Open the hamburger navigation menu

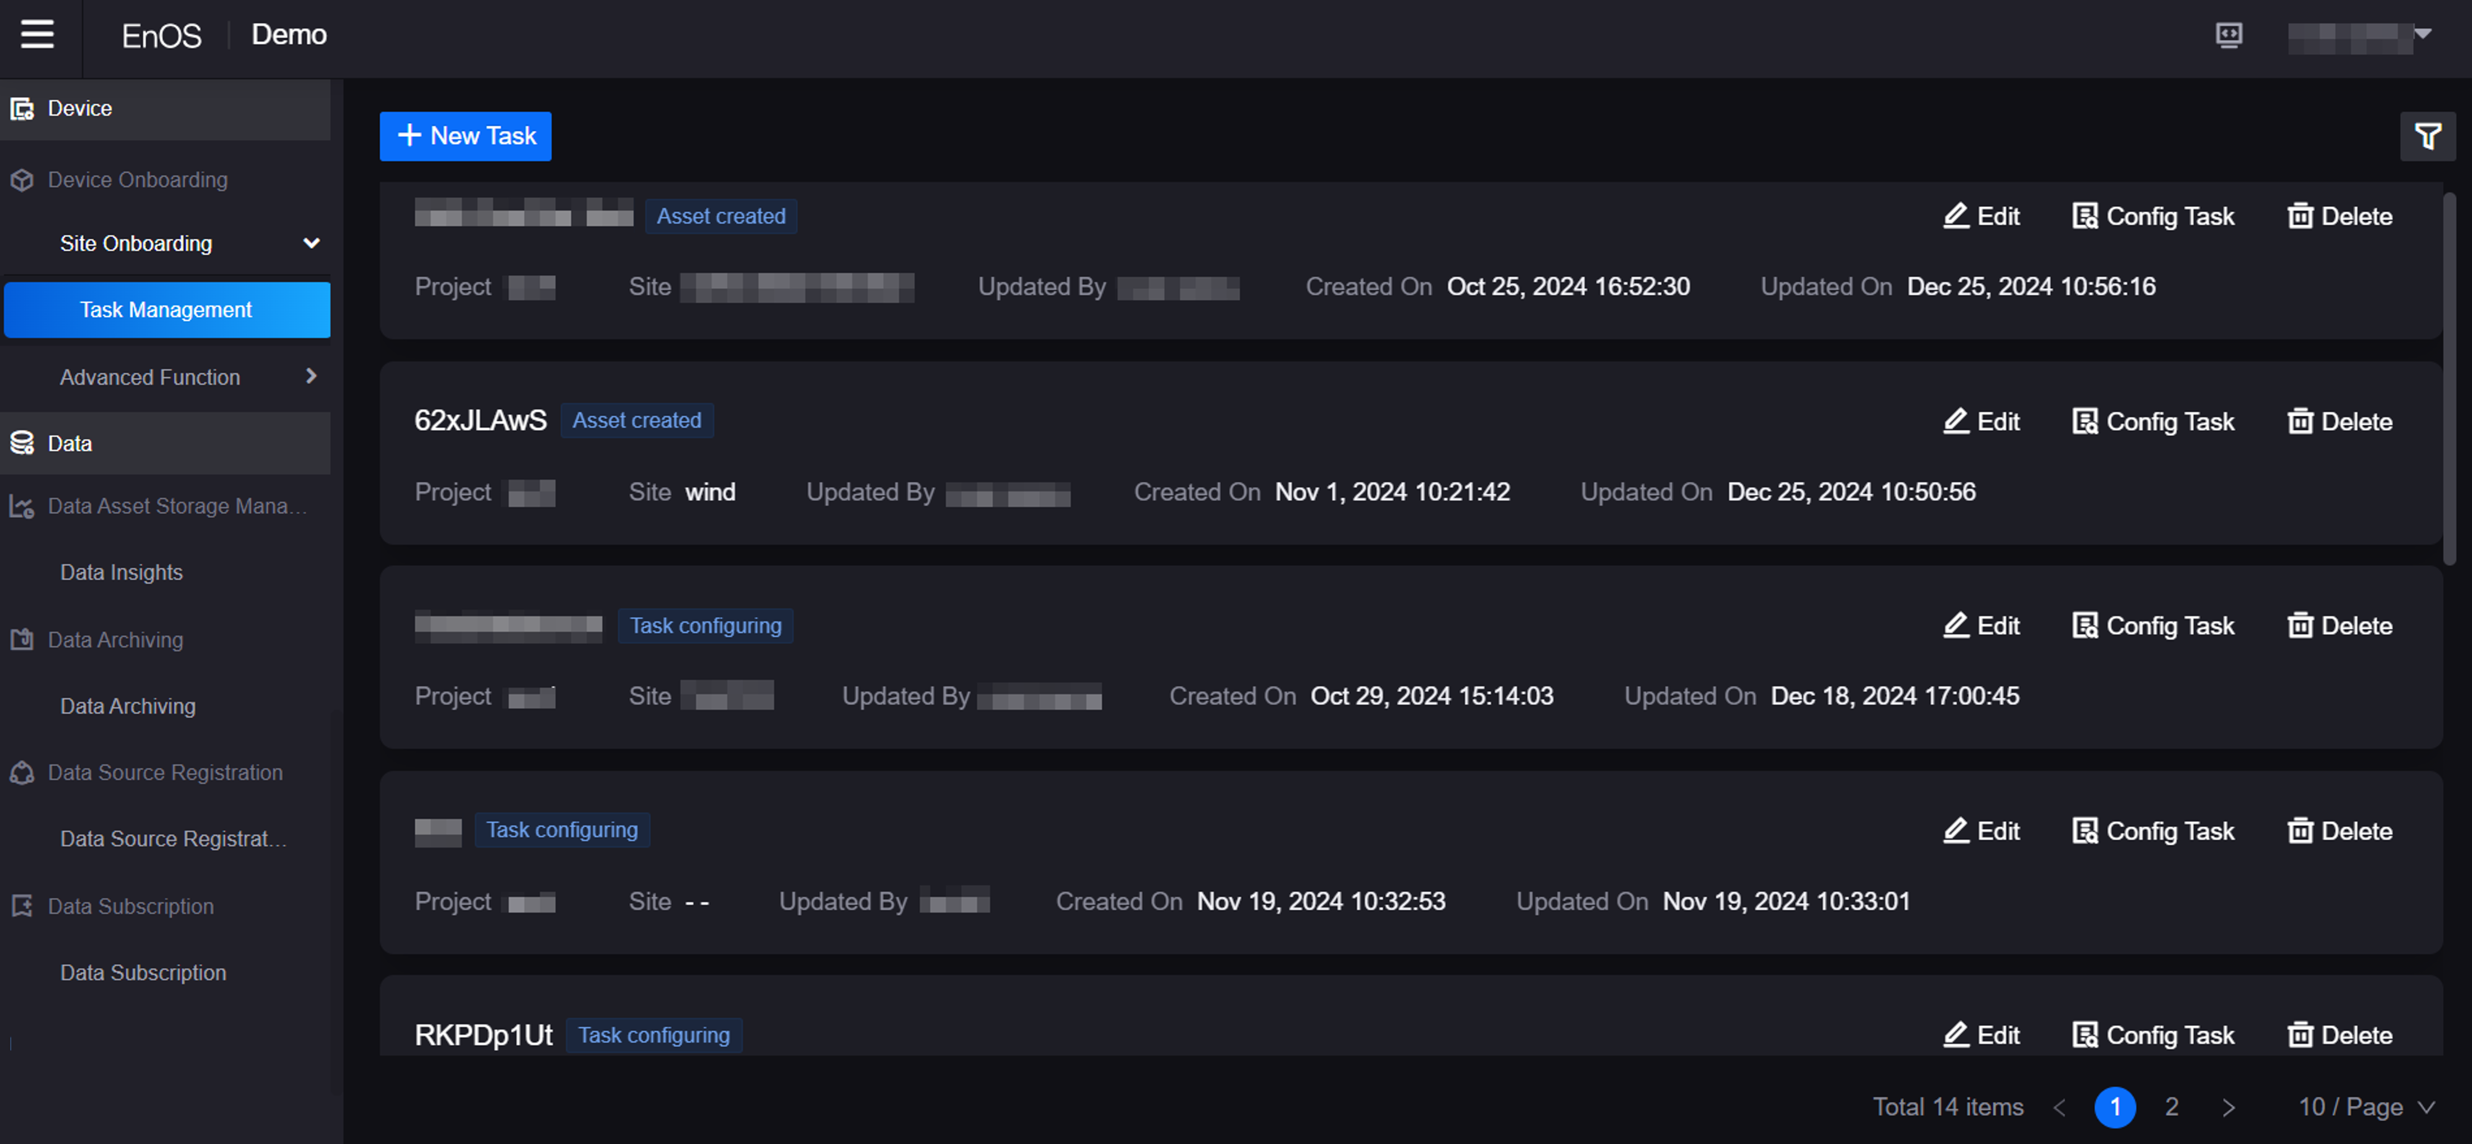point(38,34)
